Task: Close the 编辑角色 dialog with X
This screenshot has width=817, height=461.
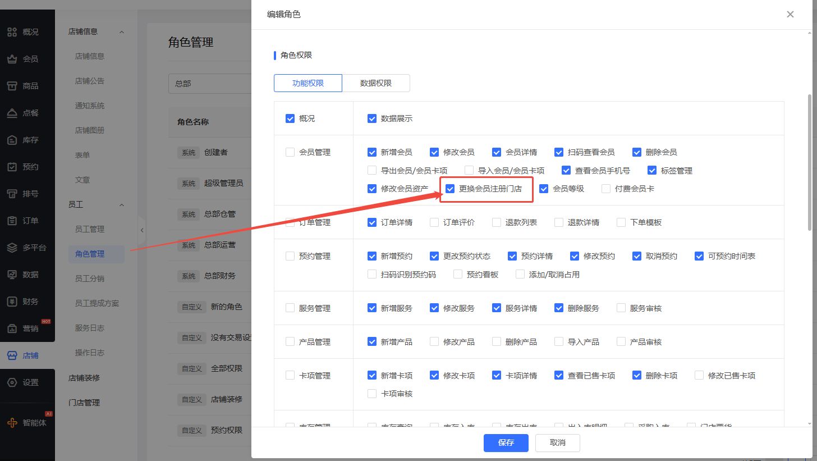Action: 790,15
